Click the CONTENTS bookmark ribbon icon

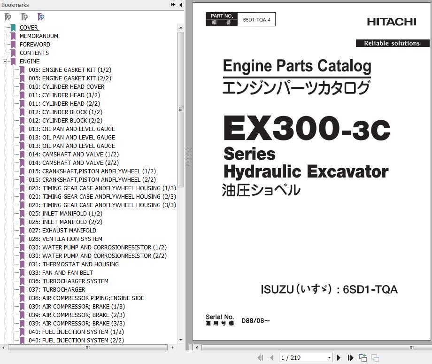pyautogui.click(x=13, y=53)
